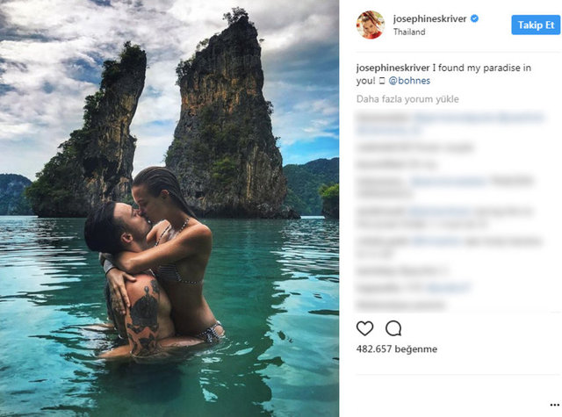Screen dimensions: 562x417
Task: Open josephineskriver's round profile avatar
Action: 371,25
